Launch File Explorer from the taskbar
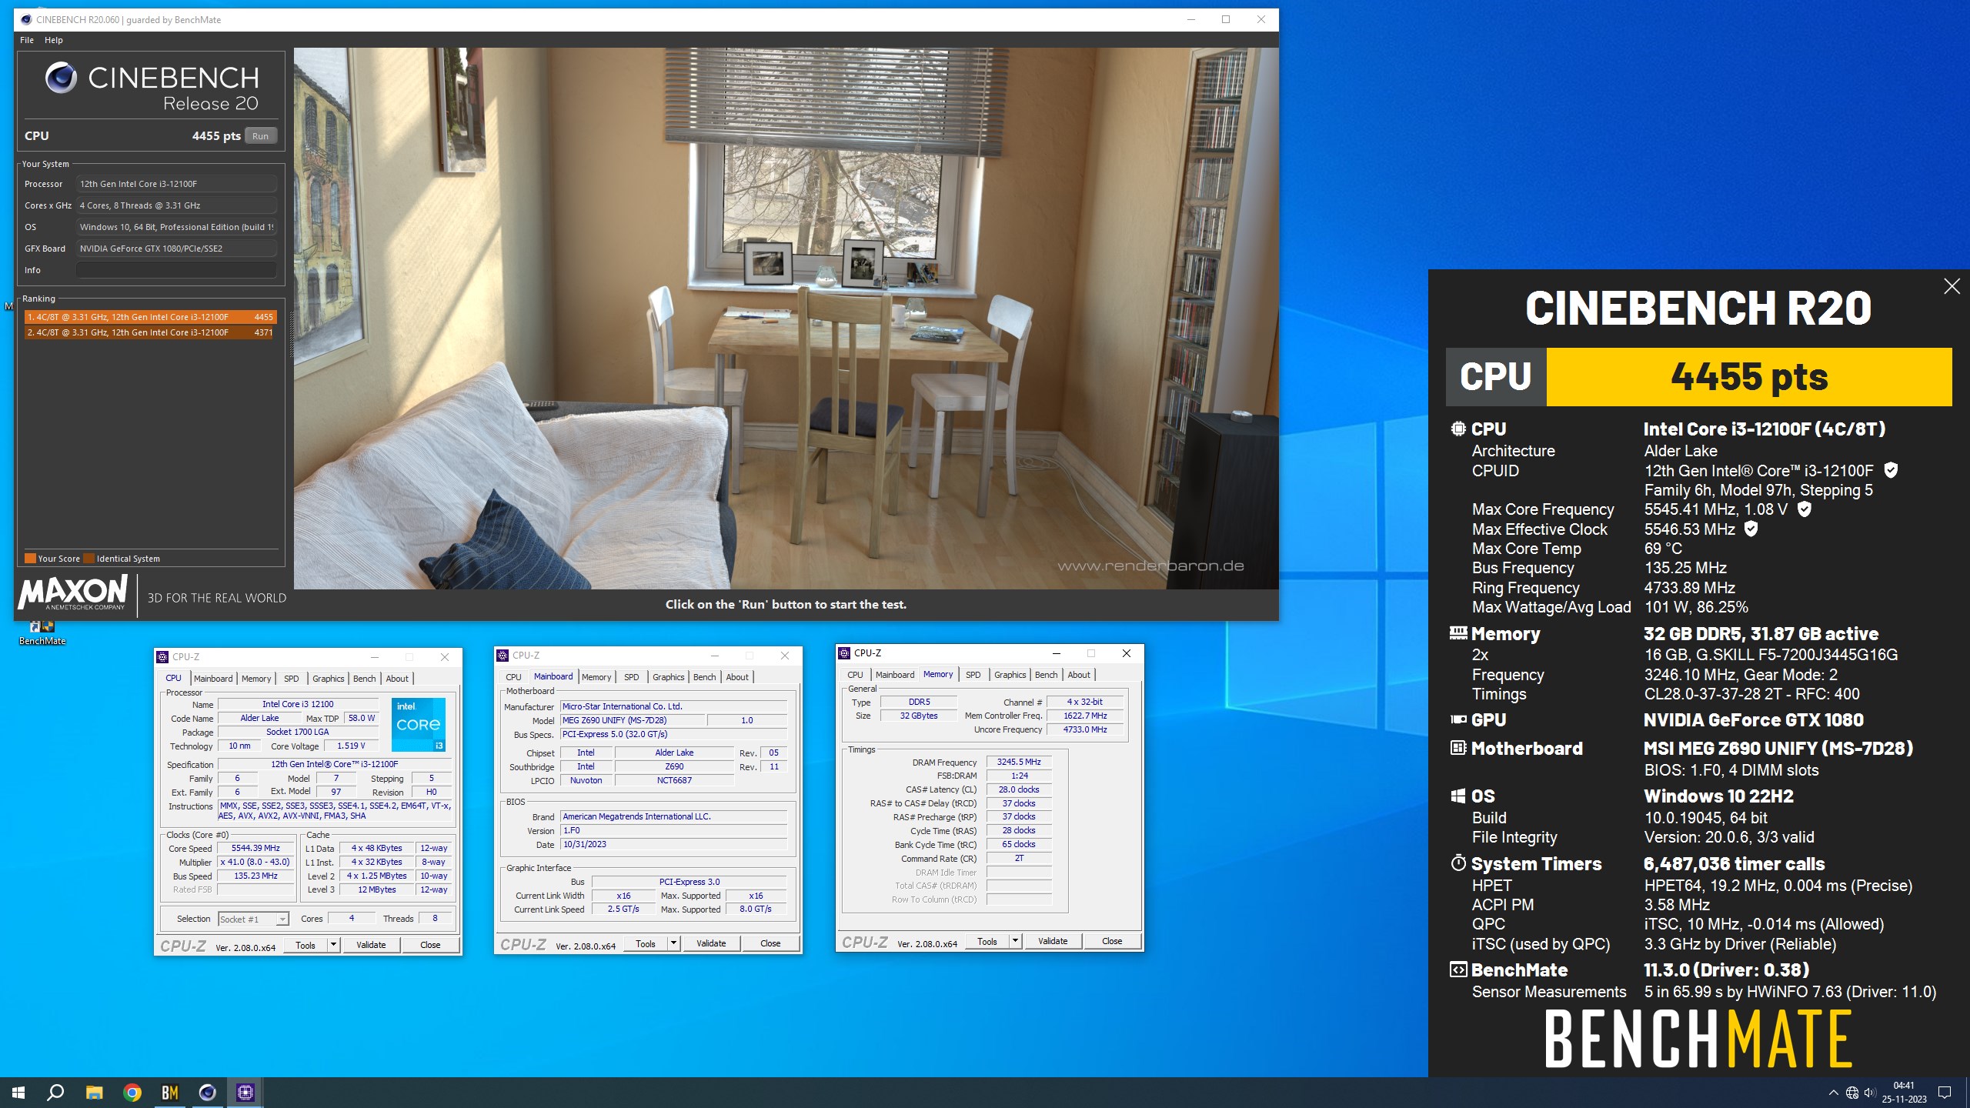Image resolution: width=1970 pixels, height=1108 pixels. [94, 1092]
